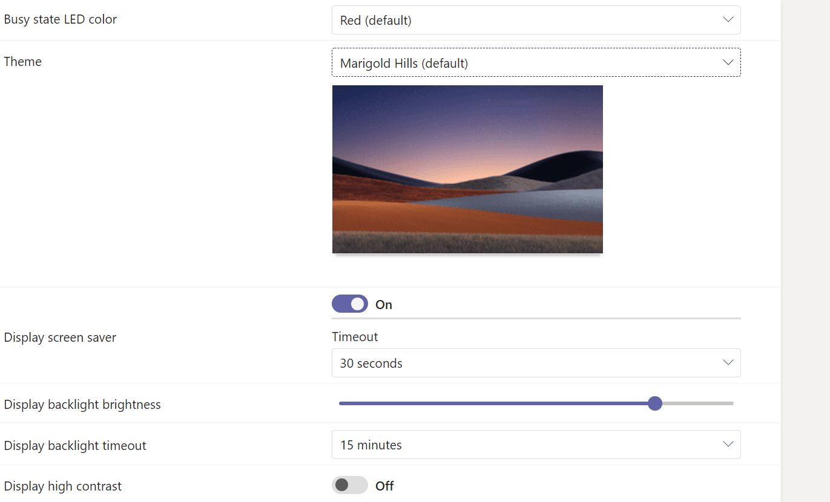Click the On text beside screen saver switch
This screenshot has width=830, height=502.
pyautogui.click(x=384, y=305)
